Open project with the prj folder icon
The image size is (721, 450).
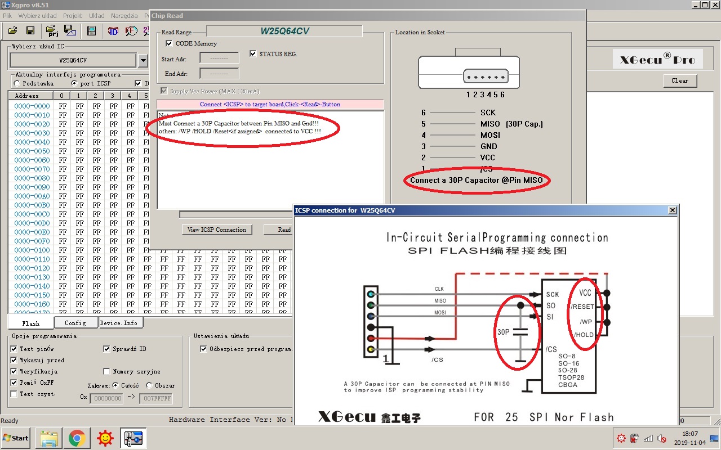(52, 31)
